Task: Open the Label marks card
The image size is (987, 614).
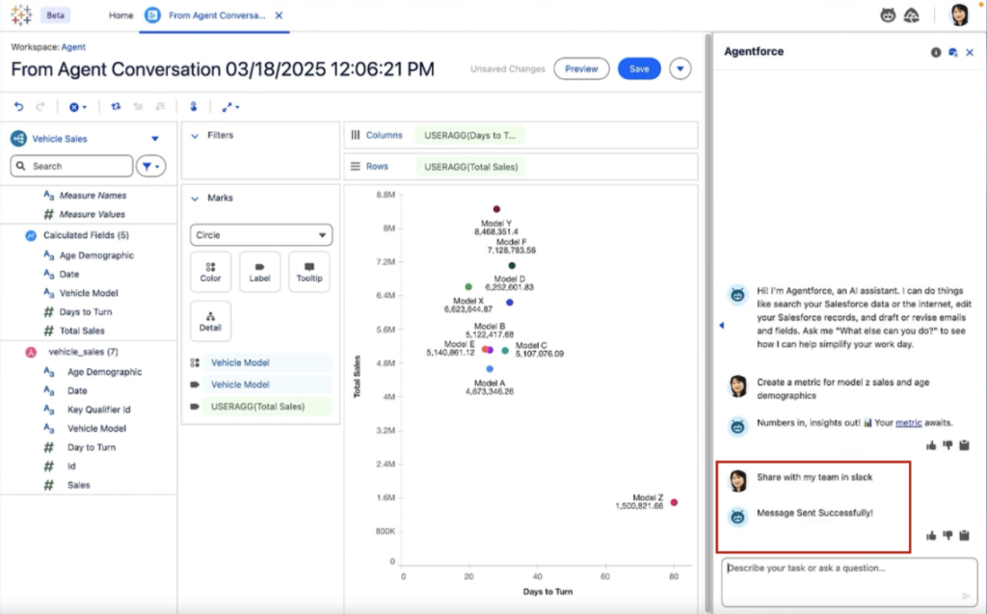Action: point(259,272)
